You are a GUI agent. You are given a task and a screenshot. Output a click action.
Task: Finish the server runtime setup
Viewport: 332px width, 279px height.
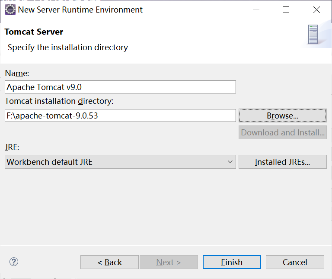pos(232,262)
